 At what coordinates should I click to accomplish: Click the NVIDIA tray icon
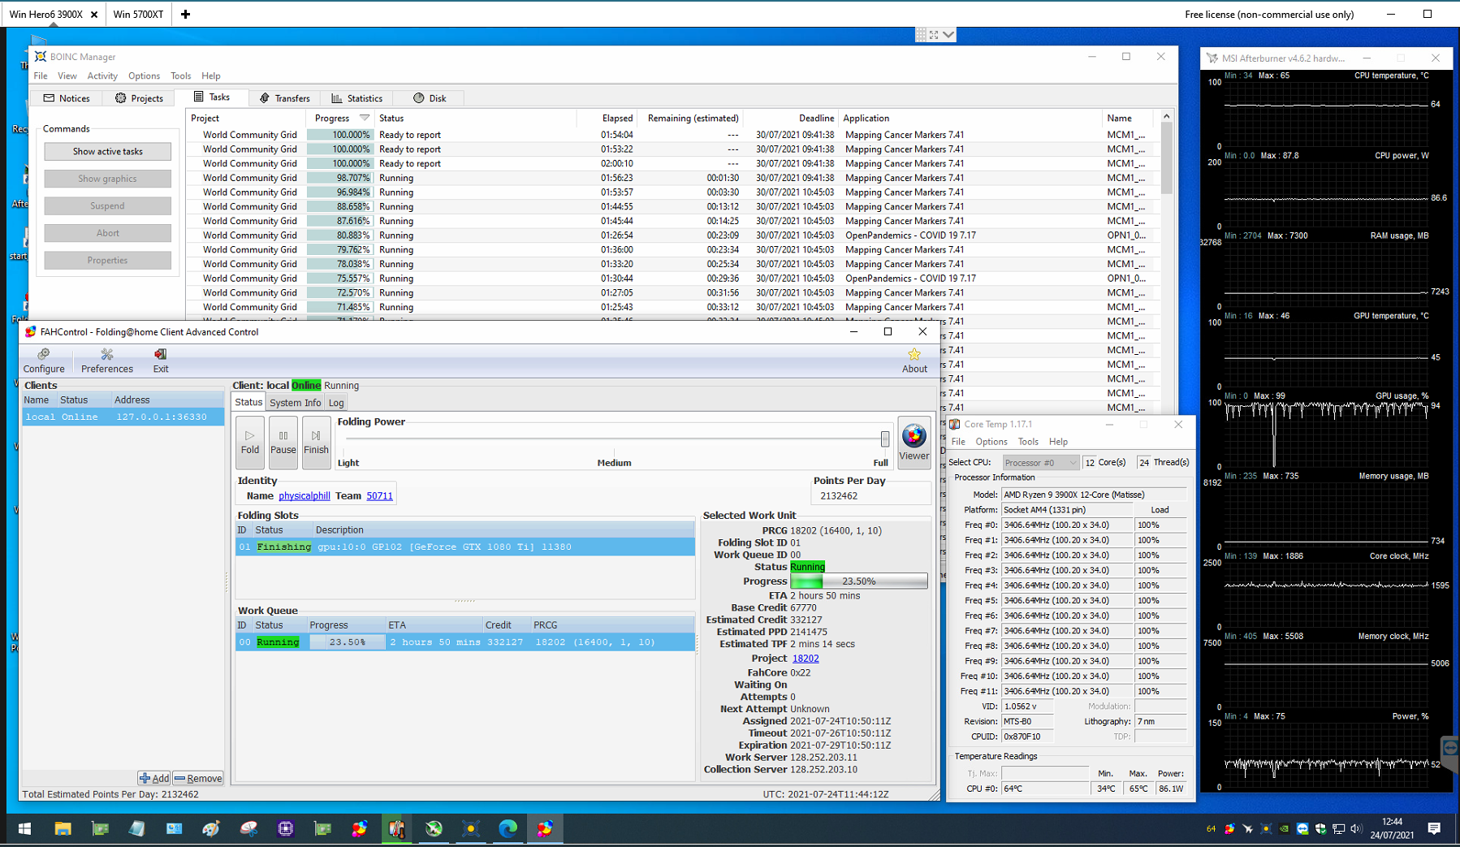click(x=1284, y=829)
